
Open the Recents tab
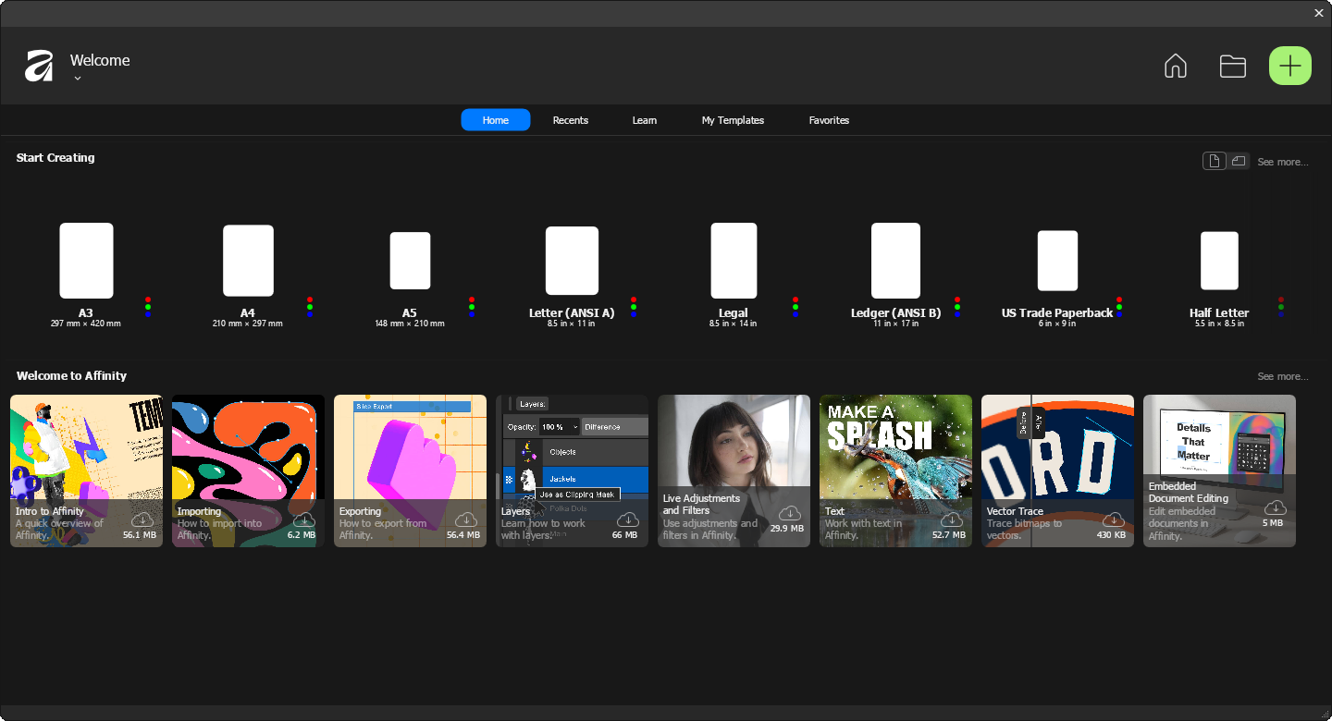click(570, 120)
